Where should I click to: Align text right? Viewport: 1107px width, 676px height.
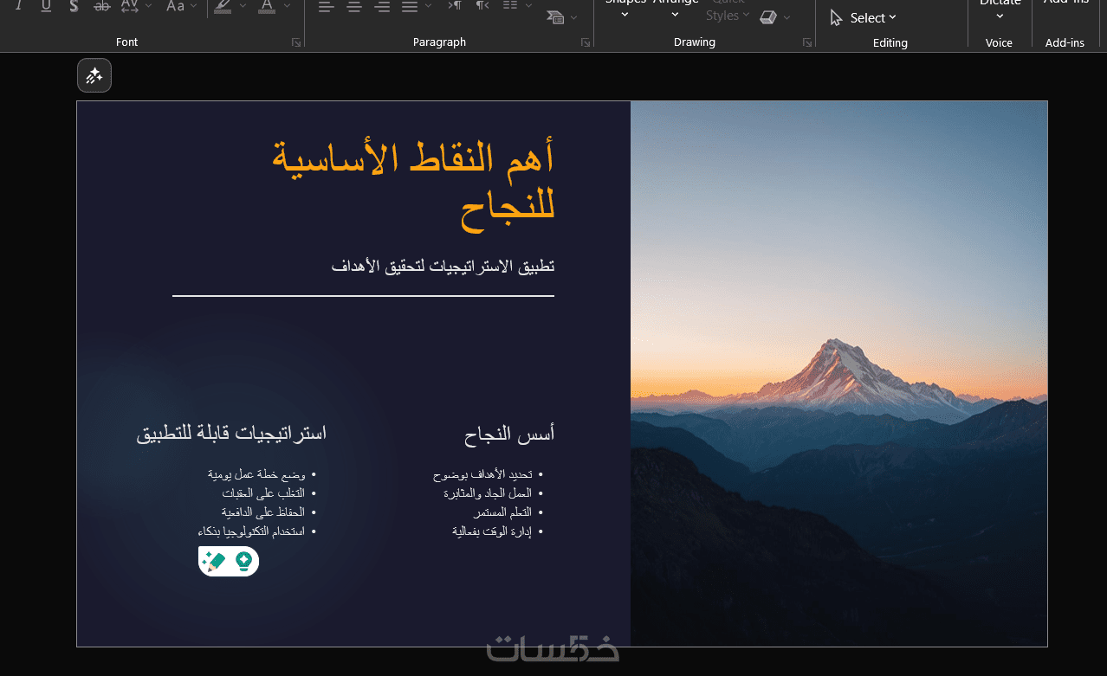tap(382, 6)
